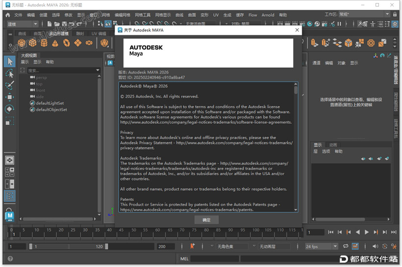This screenshot has height=267, width=402.
Task: Click the Outliner search field
Action: tap(61, 70)
